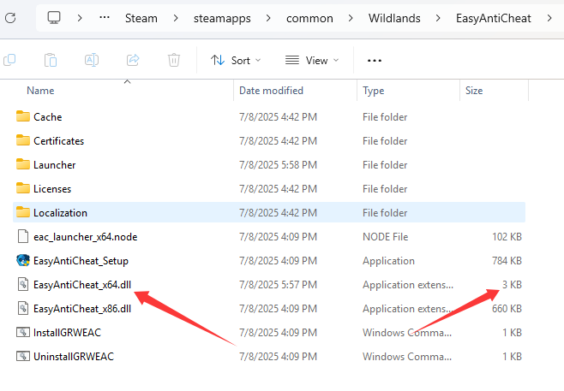This screenshot has width=564, height=391.
Task: Click the This PC monitor icon in address bar
Action: point(54,18)
